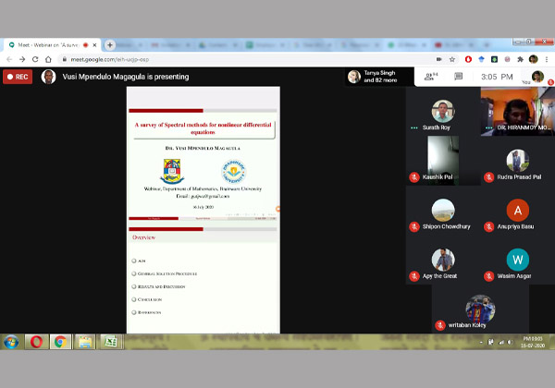Select Sunath Roy's video tile
The image size is (555, 388).
click(x=443, y=115)
